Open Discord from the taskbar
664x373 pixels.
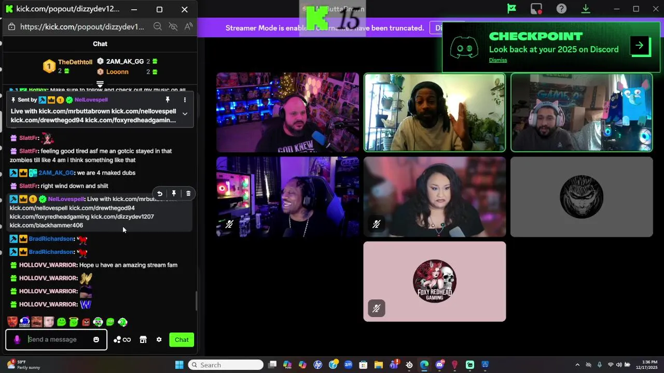click(x=439, y=365)
